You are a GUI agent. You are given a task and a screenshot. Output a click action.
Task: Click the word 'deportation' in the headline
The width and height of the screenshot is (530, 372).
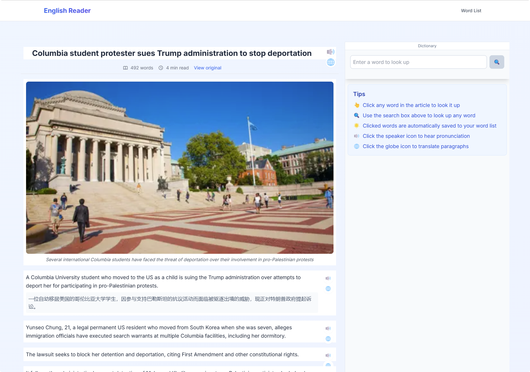[x=289, y=53]
